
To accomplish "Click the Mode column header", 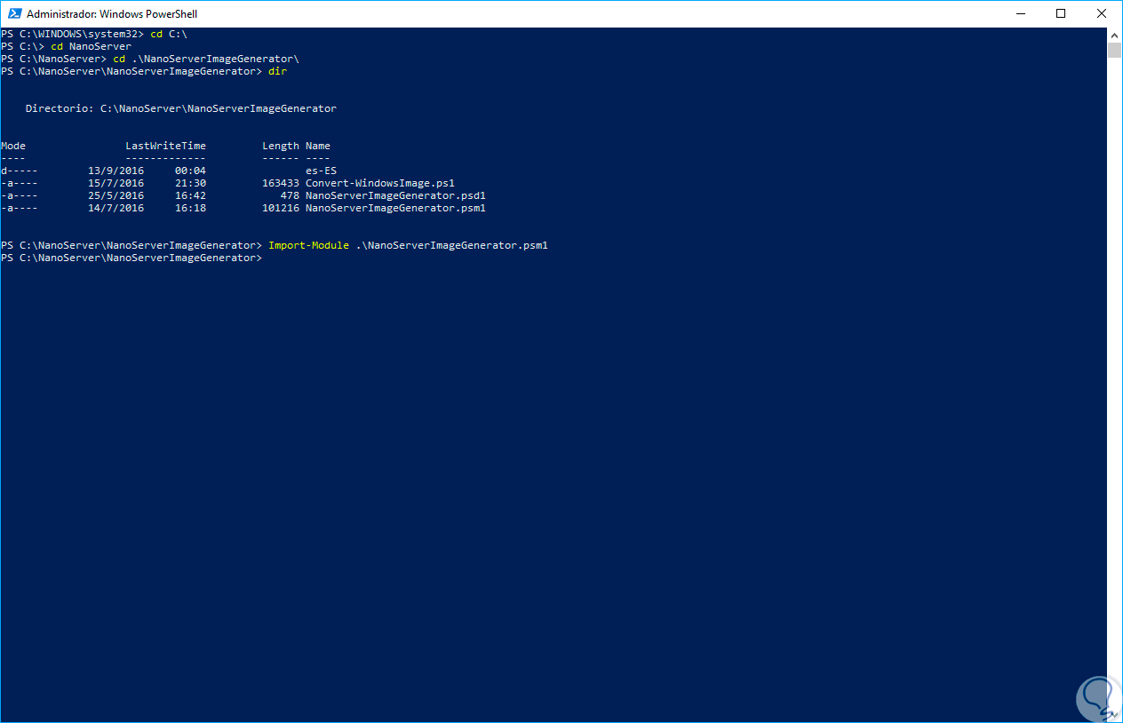I will [x=13, y=146].
